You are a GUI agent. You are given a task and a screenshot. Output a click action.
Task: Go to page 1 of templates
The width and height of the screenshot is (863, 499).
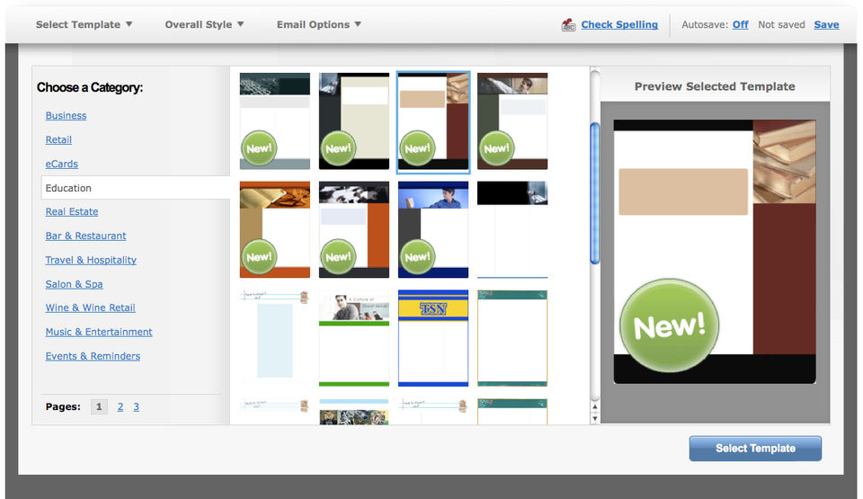pyautogui.click(x=99, y=406)
